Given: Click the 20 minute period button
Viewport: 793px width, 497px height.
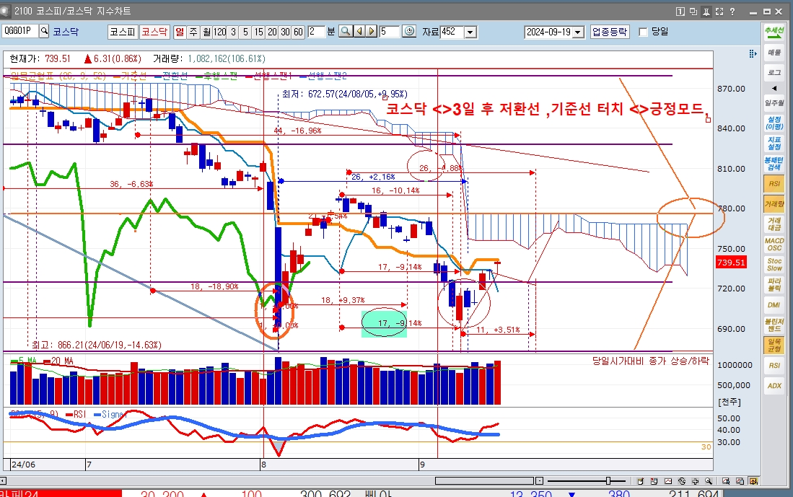Looking at the screenshot, I should coord(272,31).
